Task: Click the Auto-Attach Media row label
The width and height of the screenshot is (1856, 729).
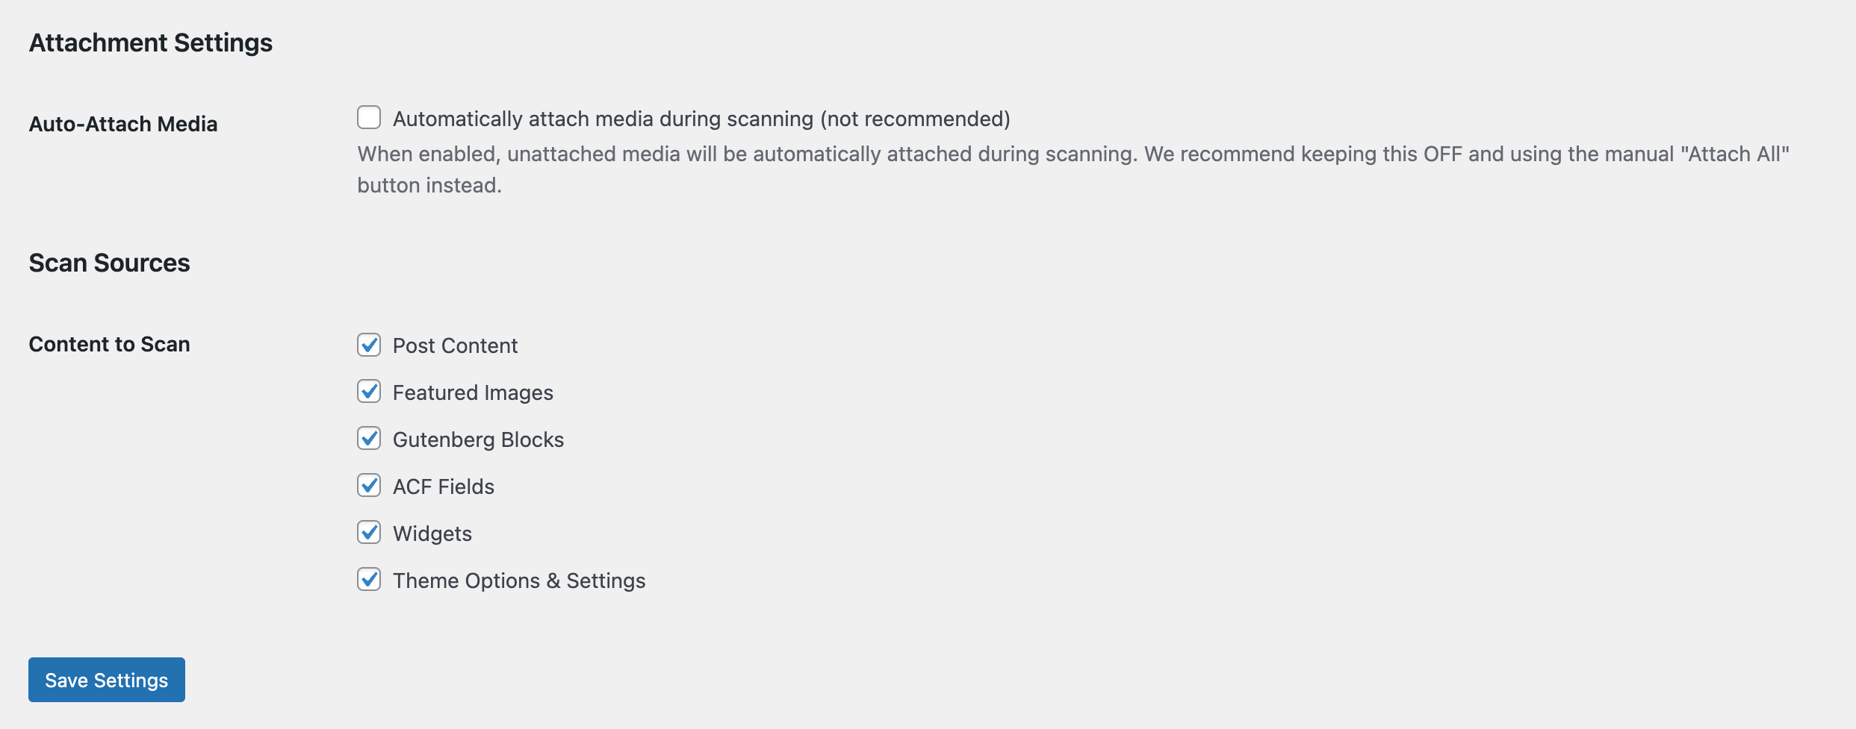Action: 124,124
